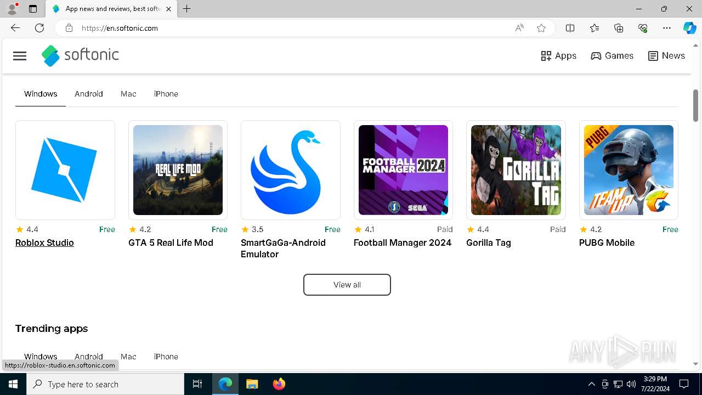Open Copilot sidebar
This screenshot has width=702, height=395.
pyautogui.click(x=689, y=28)
